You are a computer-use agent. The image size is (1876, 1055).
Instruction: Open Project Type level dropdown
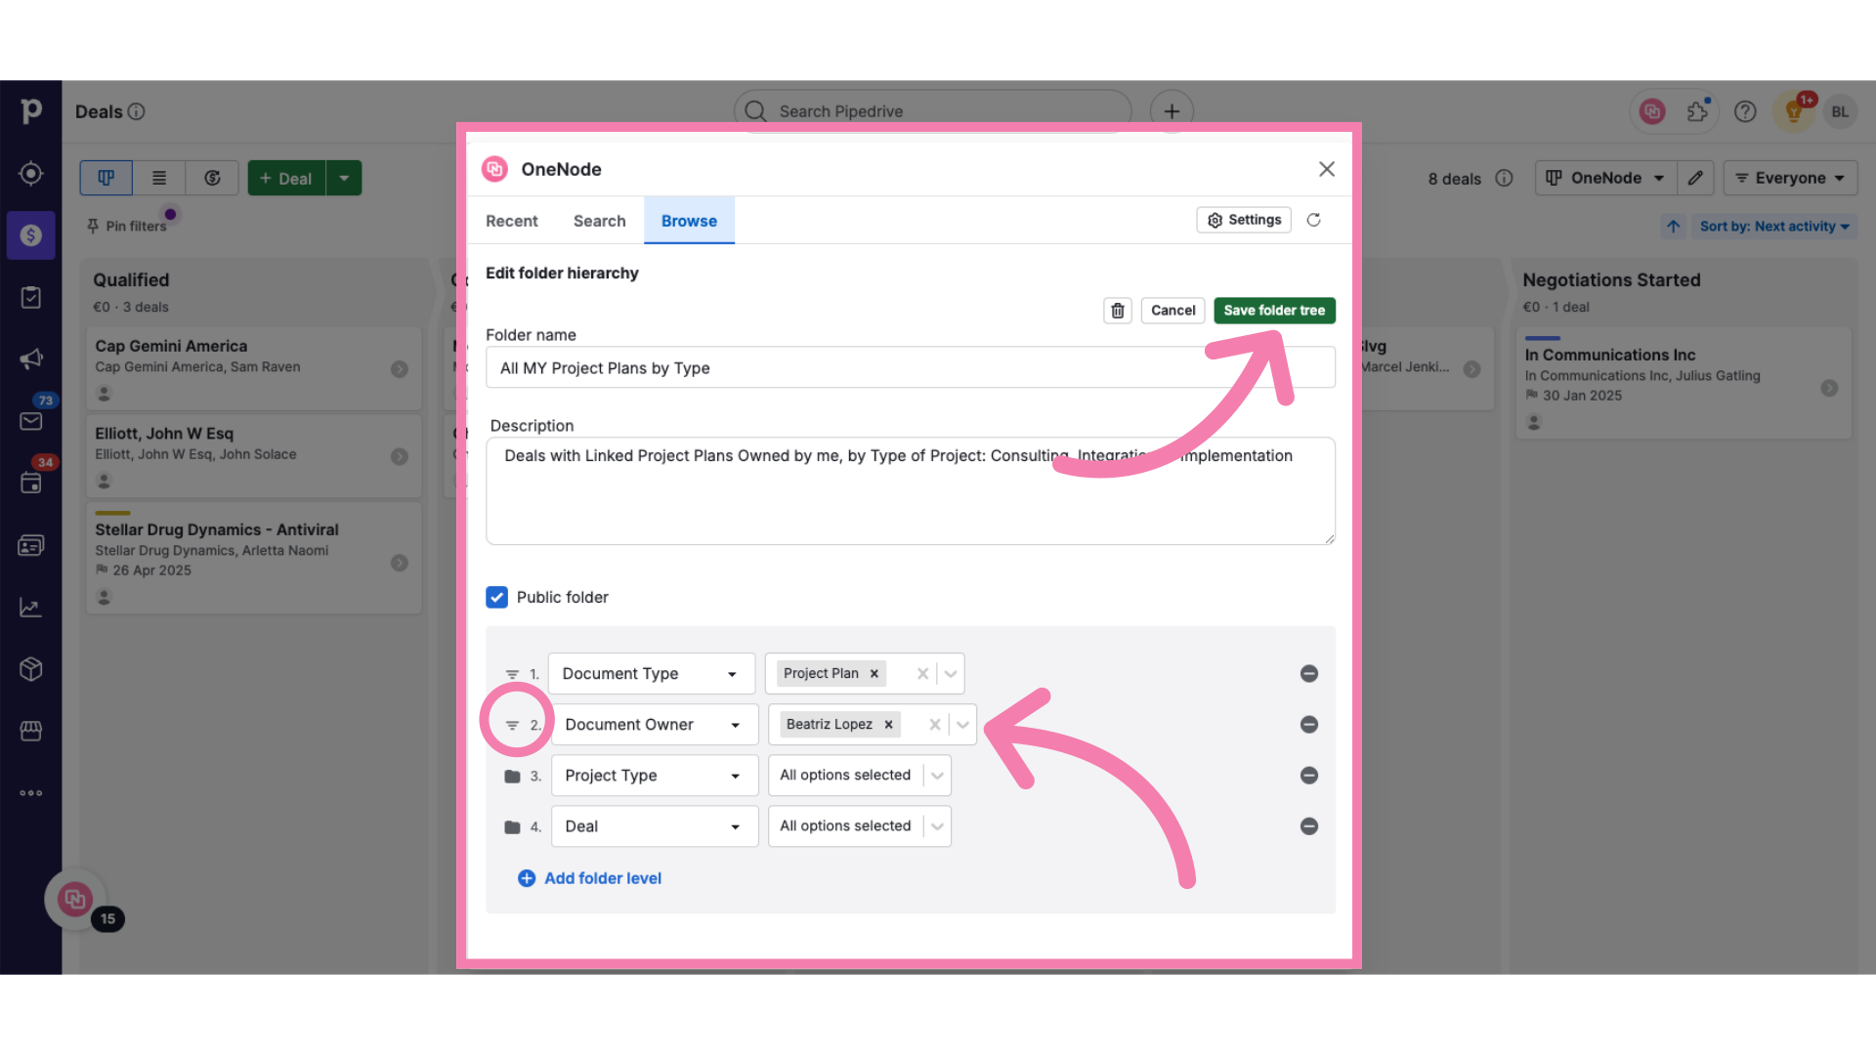click(x=655, y=776)
